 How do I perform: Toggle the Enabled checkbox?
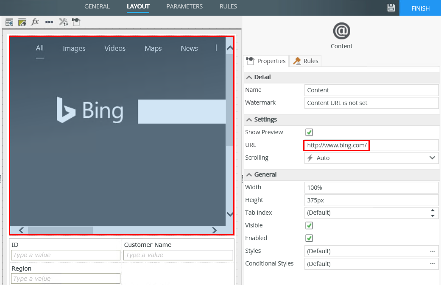(x=309, y=238)
